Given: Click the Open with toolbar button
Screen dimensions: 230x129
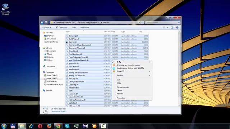Looking at the screenshot, I should point(62,28).
